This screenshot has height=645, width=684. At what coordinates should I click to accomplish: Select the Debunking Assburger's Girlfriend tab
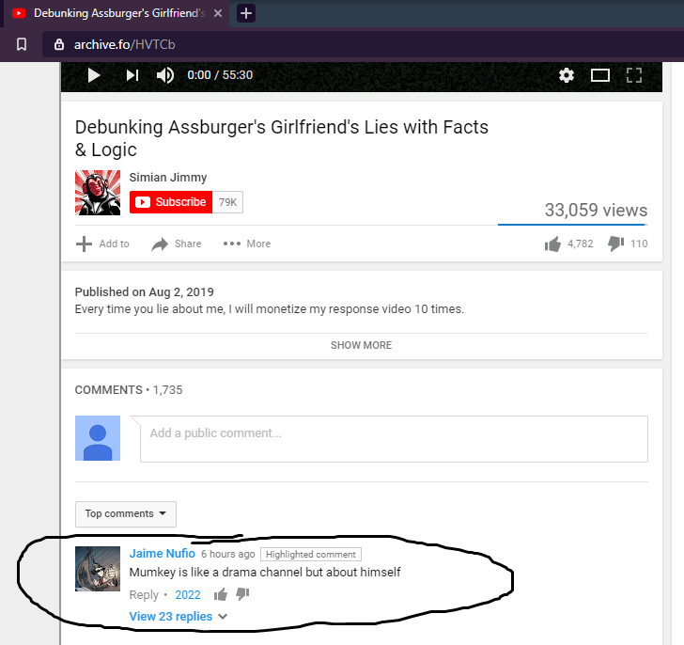[117, 13]
